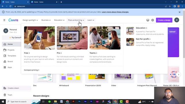185x104 pixels.
Task: Click the Personal profile avatar in sidebar
Action: pyautogui.click(x=6, y=31)
